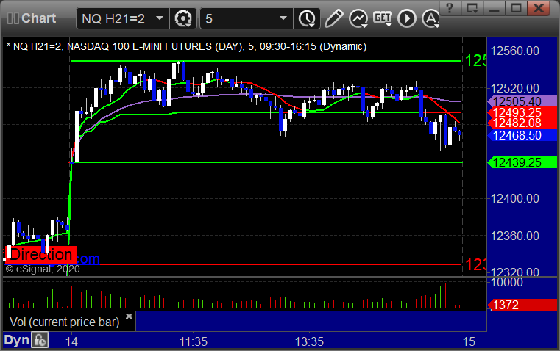Open the studies chart-line icon
This screenshot has width=560, height=351.
358,18
